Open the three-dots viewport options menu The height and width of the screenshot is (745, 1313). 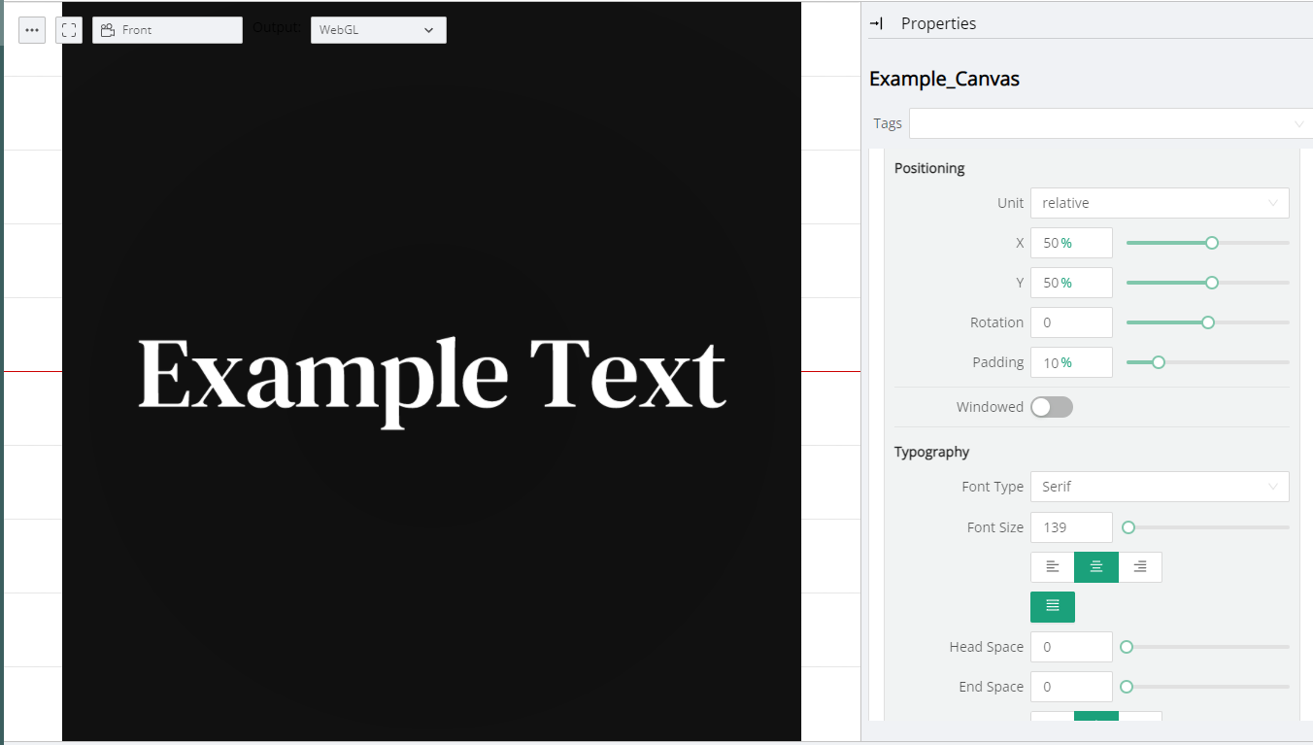(x=32, y=30)
